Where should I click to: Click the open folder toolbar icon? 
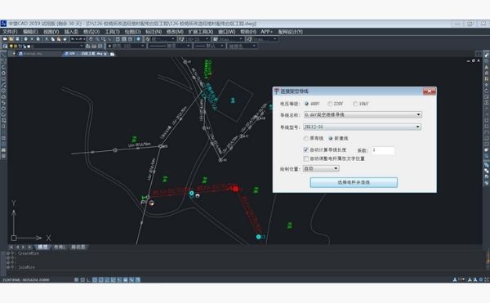pos(11,39)
